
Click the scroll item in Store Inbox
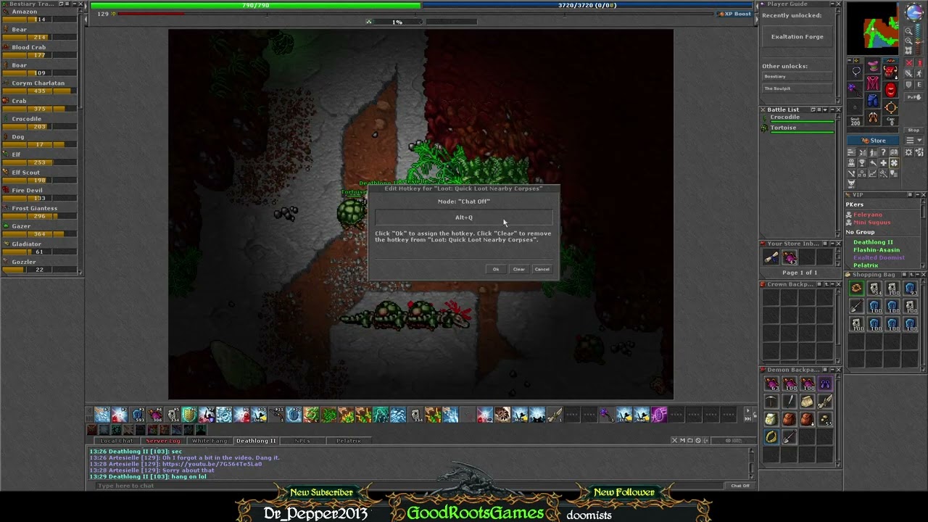click(x=771, y=257)
